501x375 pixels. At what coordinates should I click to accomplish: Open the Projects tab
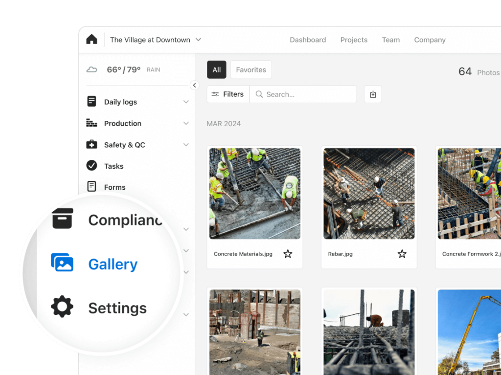pos(354,40)
